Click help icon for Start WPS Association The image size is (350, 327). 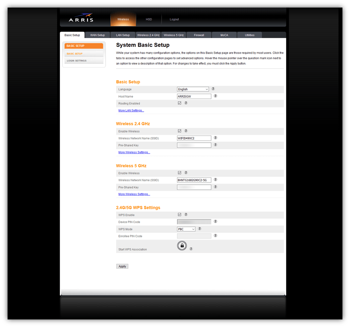(x=191, y=249)
